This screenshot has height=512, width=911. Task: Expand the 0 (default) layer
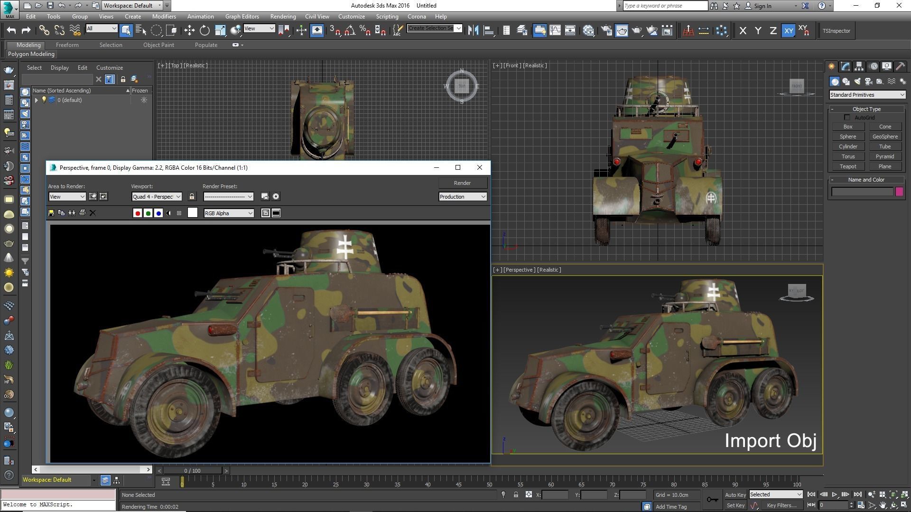click(x=37, y=100)
